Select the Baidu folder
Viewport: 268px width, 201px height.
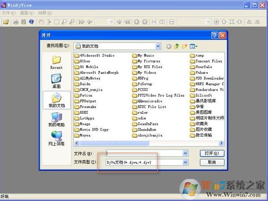(x=83, y=84)
